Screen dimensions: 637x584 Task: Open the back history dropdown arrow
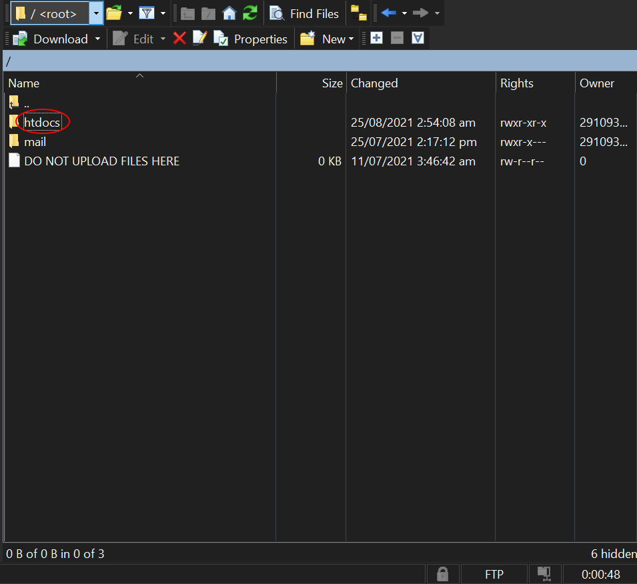pyautogui.click(x=404, y=13)
